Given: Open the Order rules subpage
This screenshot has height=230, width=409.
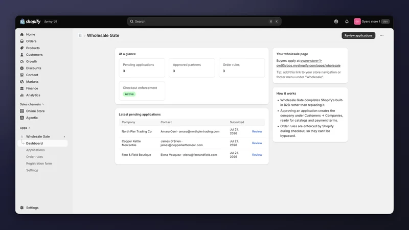Looking at the screenshot, I should 34,157.
